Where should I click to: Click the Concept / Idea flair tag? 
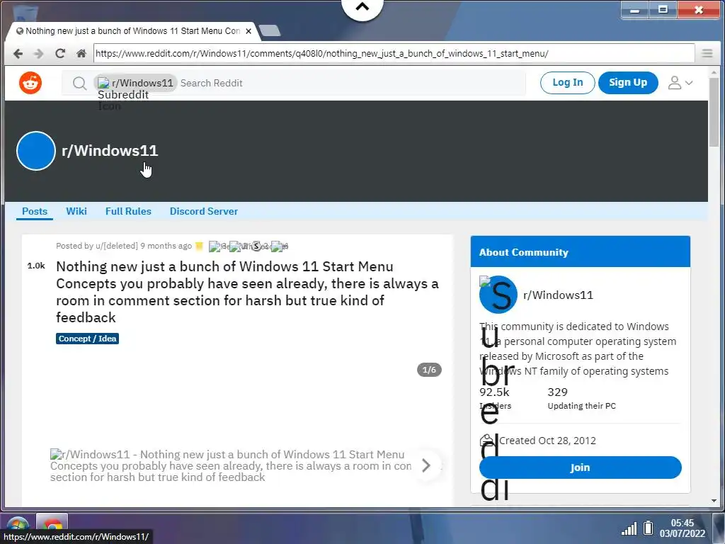pyautogui.click(x=87, y=339)
